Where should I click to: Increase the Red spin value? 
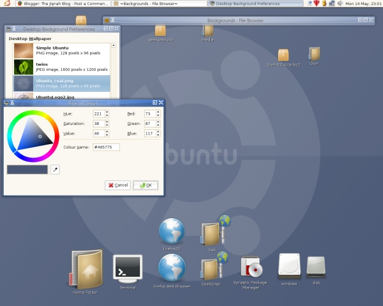coord(158,112)
